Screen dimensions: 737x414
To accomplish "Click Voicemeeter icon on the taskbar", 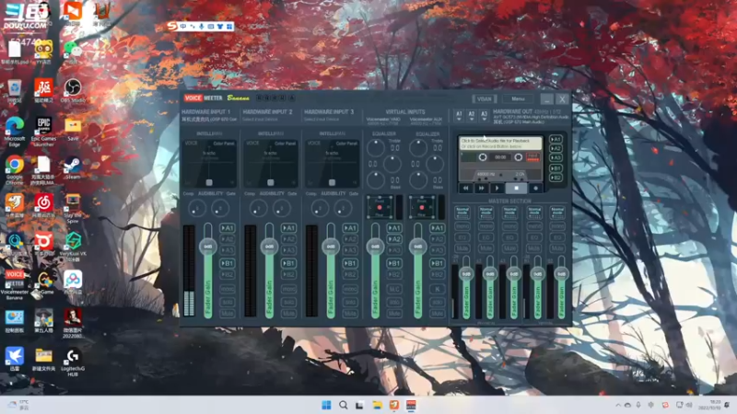I will (411, 405).
